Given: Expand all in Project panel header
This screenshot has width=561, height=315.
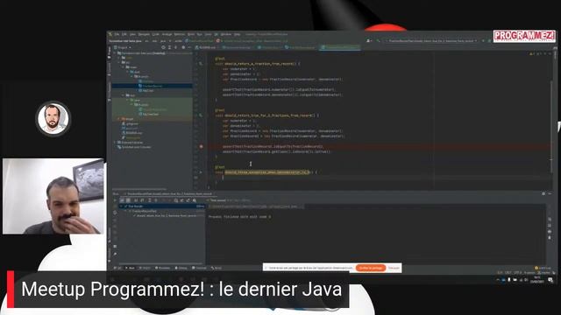Looking at the screenshot, I should [x=169, y=47].
